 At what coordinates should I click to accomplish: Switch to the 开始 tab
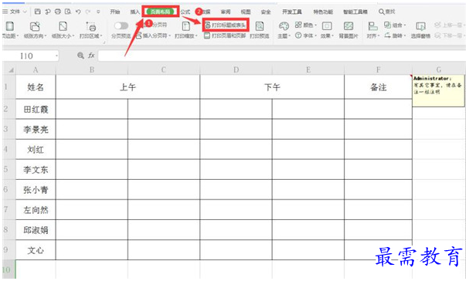[115, 12]
